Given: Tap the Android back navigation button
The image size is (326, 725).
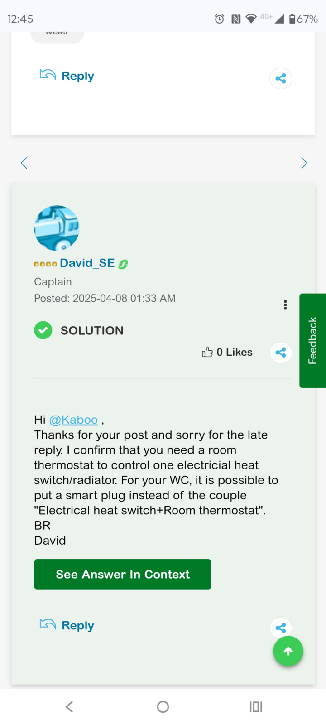Looking at the screenshot, I should (x=69, y=706).
